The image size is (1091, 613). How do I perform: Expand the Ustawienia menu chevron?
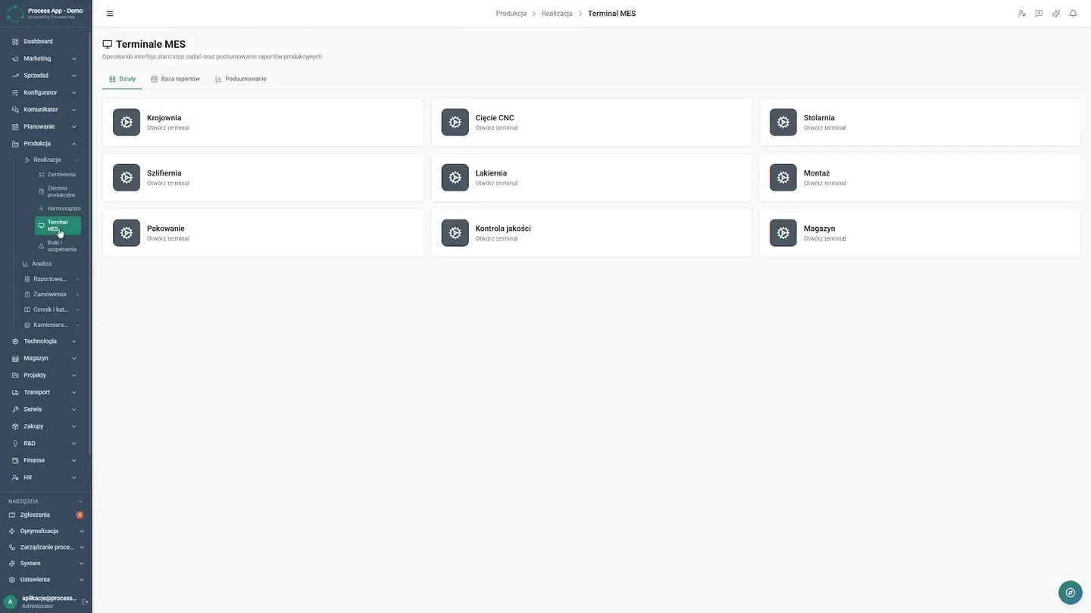82,580
